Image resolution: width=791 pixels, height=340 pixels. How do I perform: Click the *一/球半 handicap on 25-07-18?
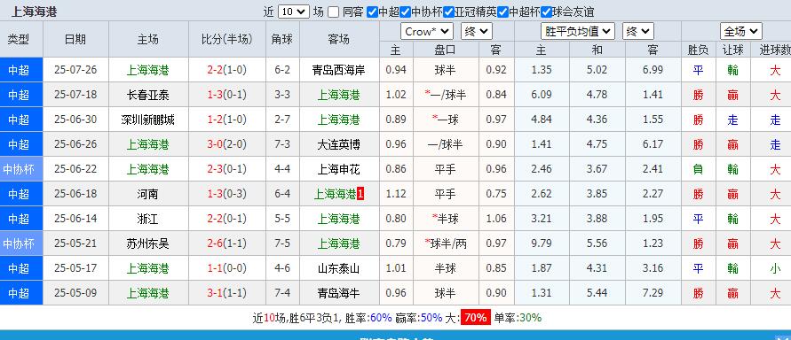[446, 95]
